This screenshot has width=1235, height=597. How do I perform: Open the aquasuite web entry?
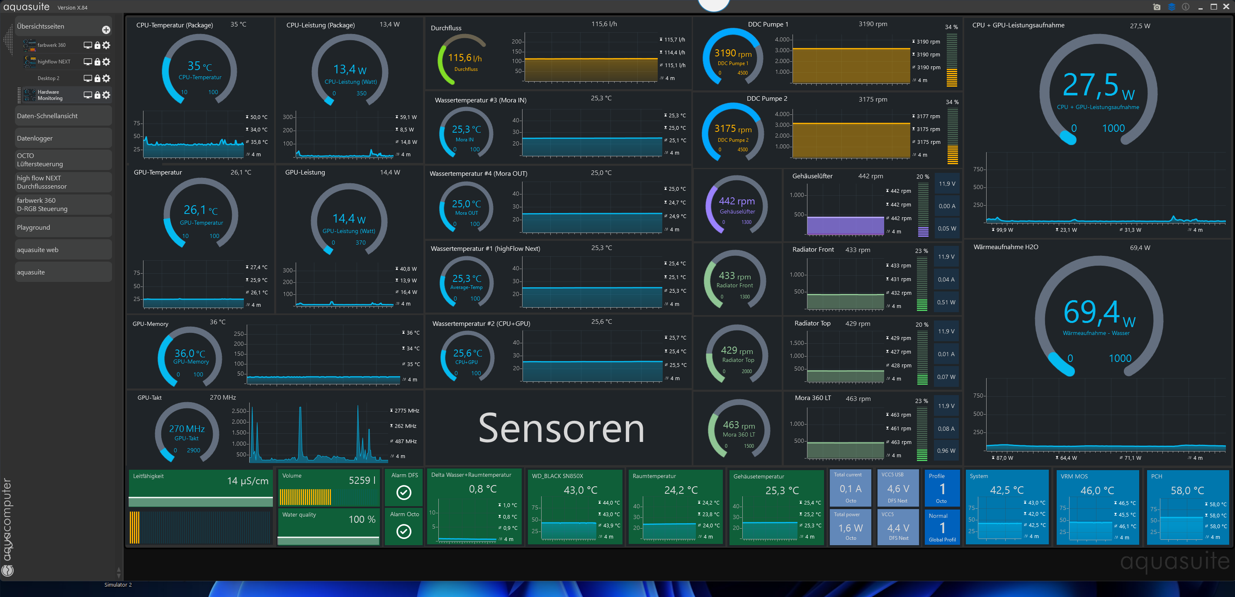(x=63, y=250)
